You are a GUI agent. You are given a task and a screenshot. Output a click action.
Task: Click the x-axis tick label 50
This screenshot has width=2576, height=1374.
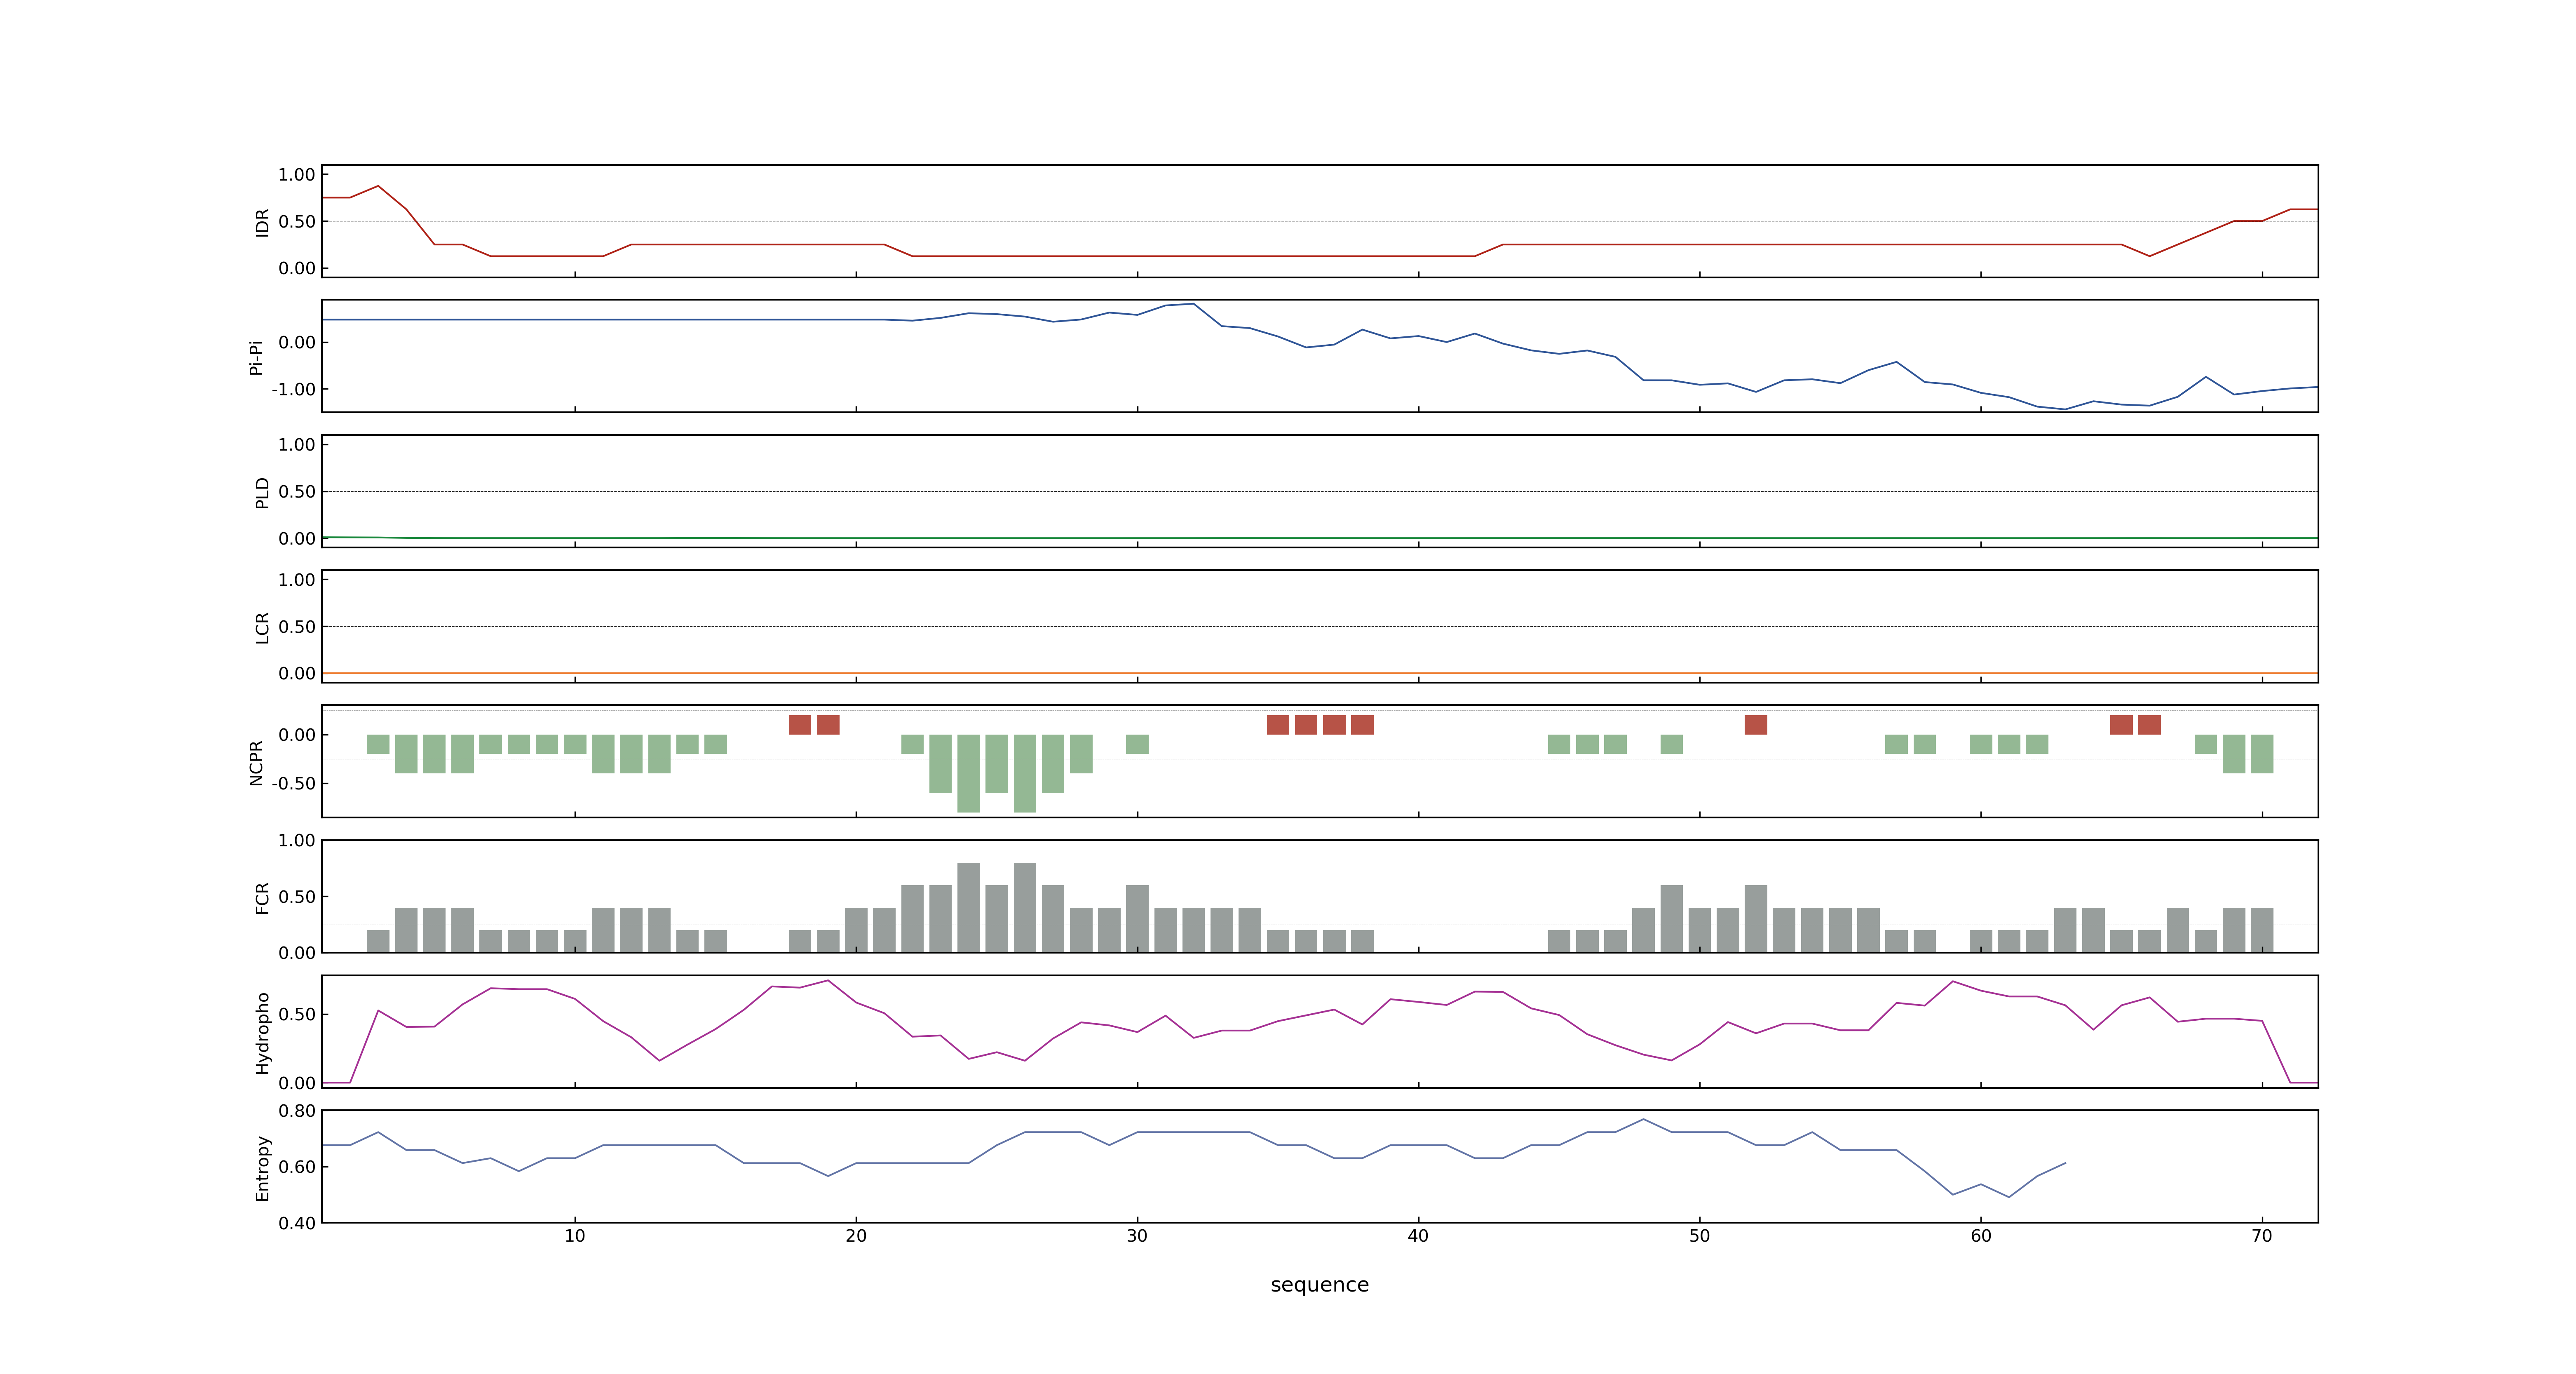pos(1700,1236)
